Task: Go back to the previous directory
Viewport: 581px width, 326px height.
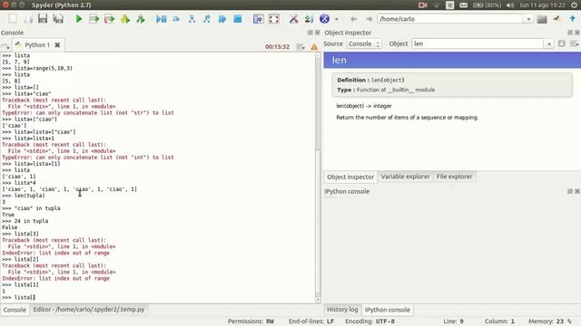Action: pos(353,19)
